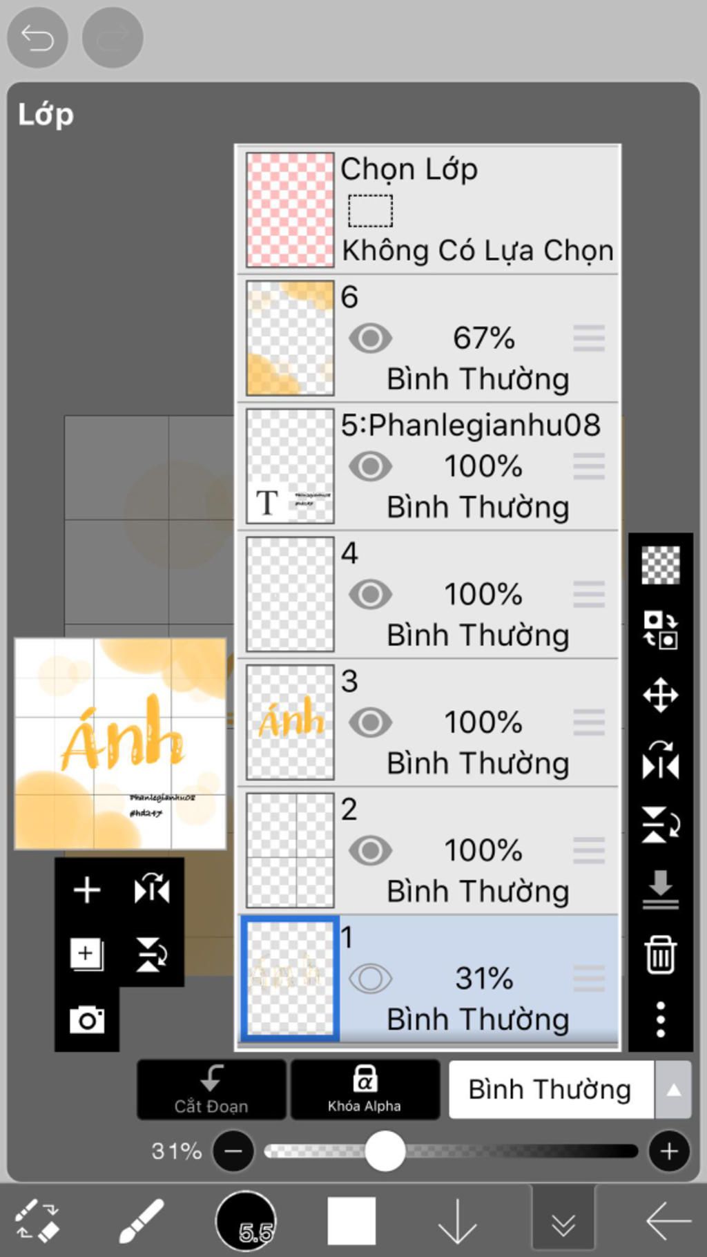Image resolution: width=707 pixels, height=1257 pixels.
Task: Show or hide layer 1 eye
Action: (x=370, y=978)
